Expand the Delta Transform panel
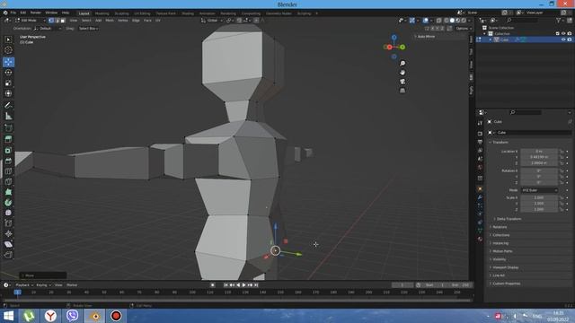The width and height of the screenshot is (575, 323). (508, 219)
